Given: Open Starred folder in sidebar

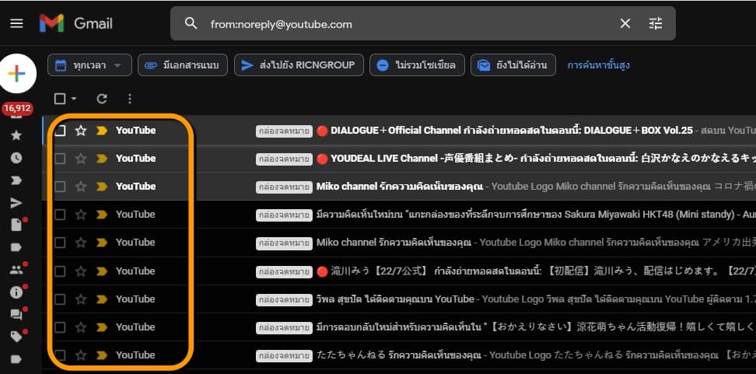Looking at the screenshot, I should point(16,135).
